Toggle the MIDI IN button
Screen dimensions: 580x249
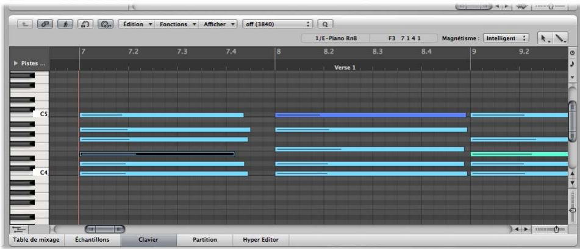tap(85, 24)
